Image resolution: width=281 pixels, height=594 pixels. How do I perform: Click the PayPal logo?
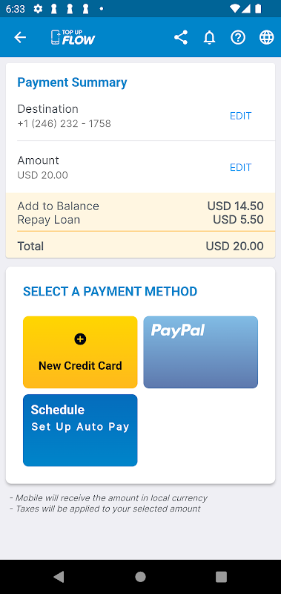178,330
